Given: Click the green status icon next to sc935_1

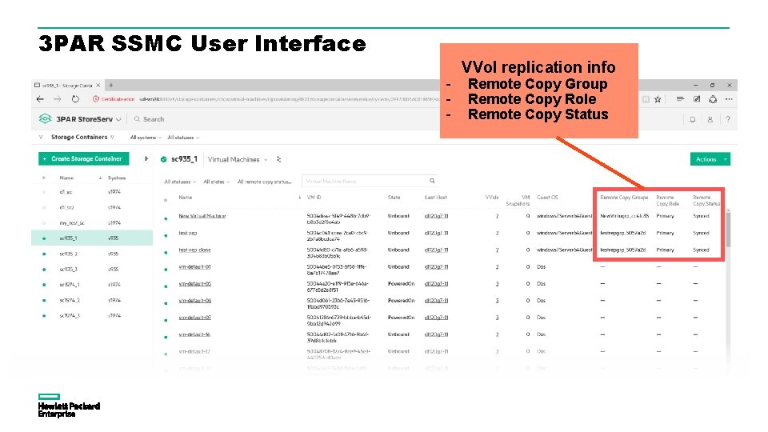Looking at the screenshot, I should click(x=163, y=159).
